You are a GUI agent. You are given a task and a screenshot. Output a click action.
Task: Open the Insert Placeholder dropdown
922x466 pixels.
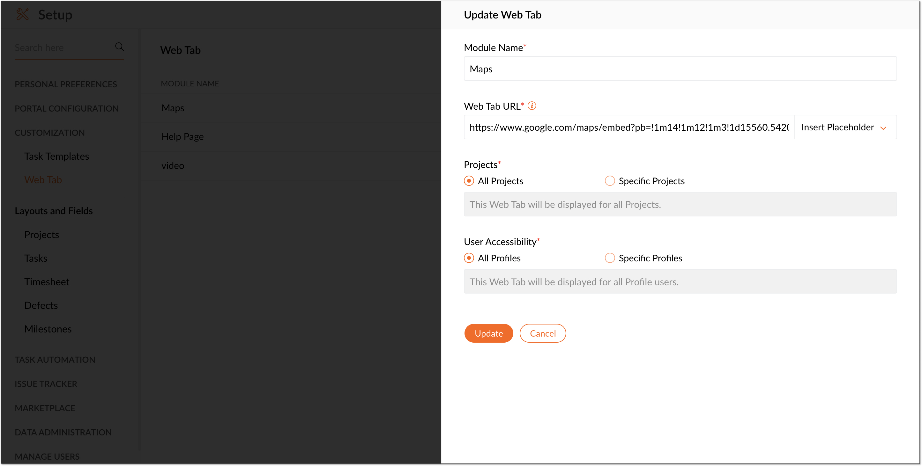(845, 127)
